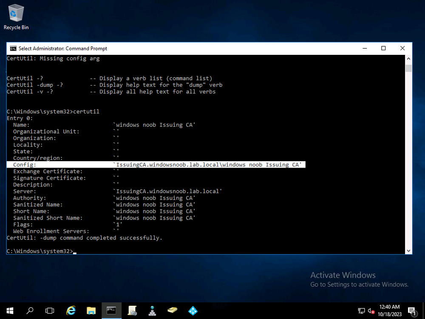Open the taskbar clock and date
The height and width of the screenshot is (319, 425).
pyautogui.click(x=389, y=310)
